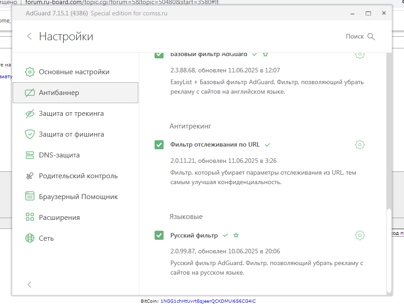The height and width of the screenshot is (304, 404).
Task: Click the Поиск search label
Action: point(355,36)
